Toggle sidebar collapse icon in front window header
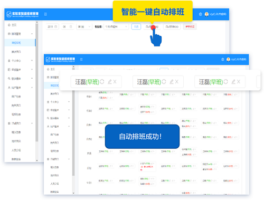The height and width of the screenshot is (200, 264). 81,60
